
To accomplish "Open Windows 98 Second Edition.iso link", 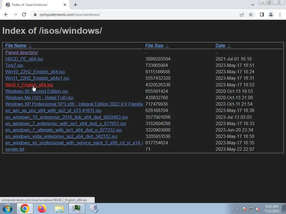I will pos(37,91).
